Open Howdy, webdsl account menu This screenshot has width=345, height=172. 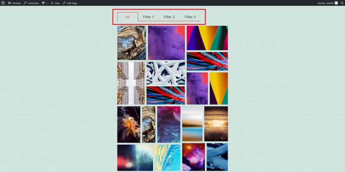(326, 3)
